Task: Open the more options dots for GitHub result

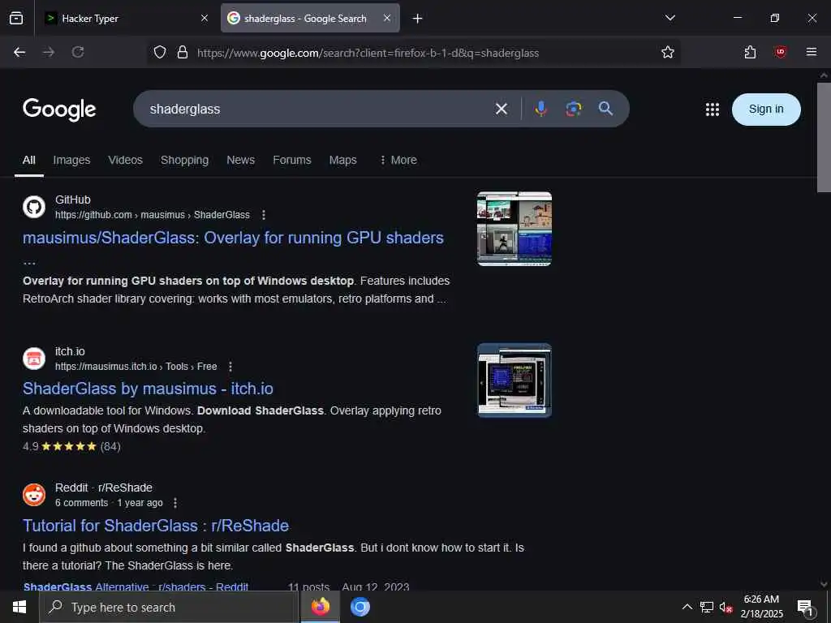Action: [x=264, y=215]
